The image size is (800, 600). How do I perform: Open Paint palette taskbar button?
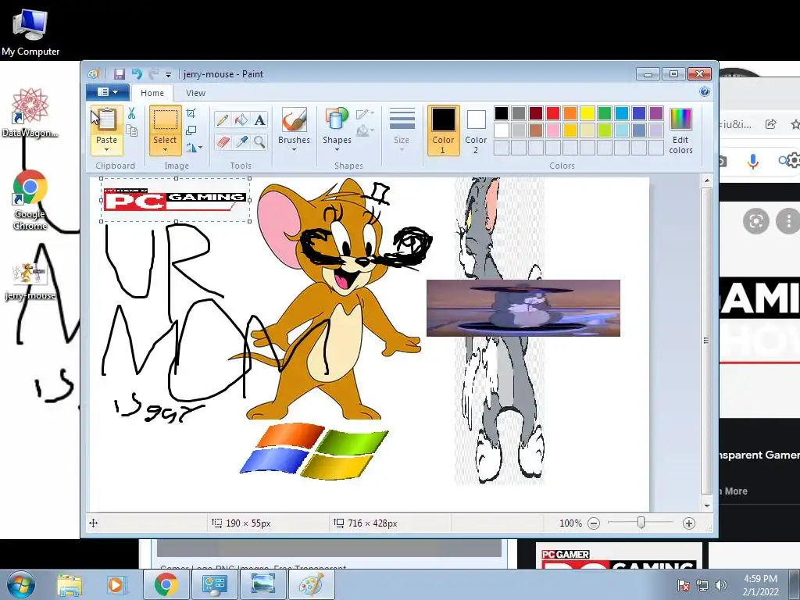click(x=311, y=584)
